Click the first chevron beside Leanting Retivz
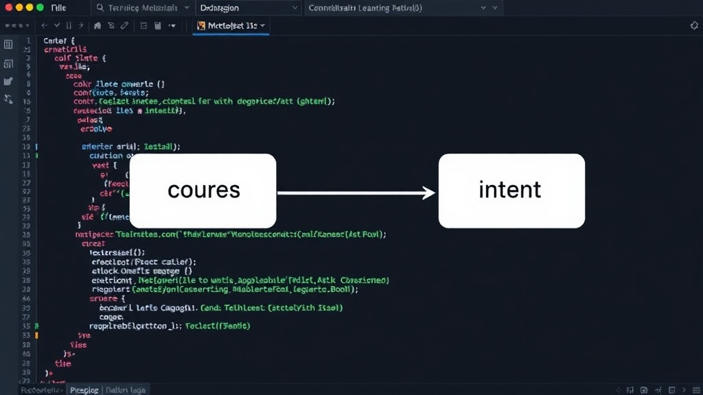Image resolution: width=703 pixels, height=395 pixels. point(483,8)
